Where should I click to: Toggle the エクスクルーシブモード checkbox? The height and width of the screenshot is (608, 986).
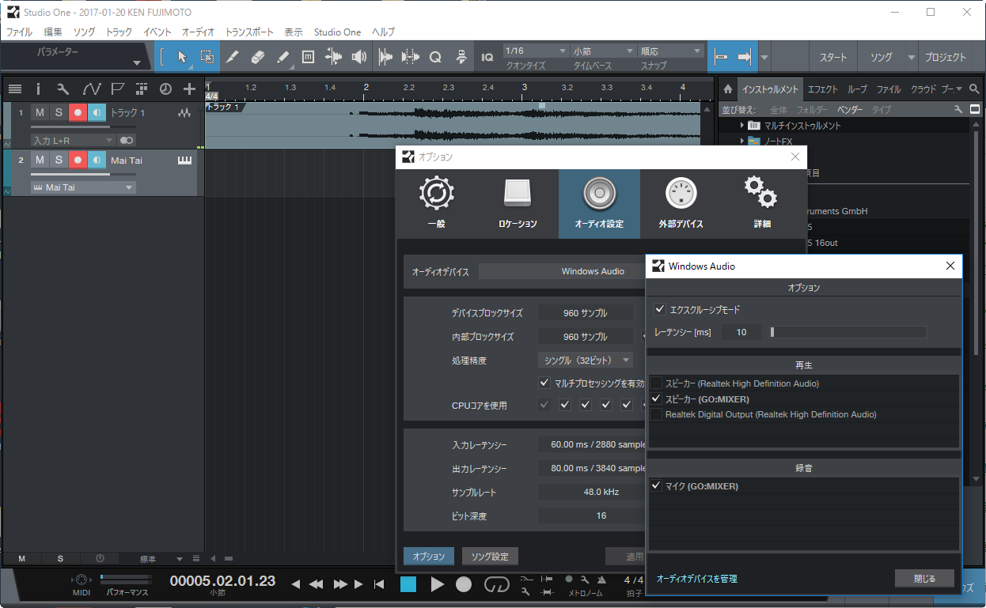[660, 309]
